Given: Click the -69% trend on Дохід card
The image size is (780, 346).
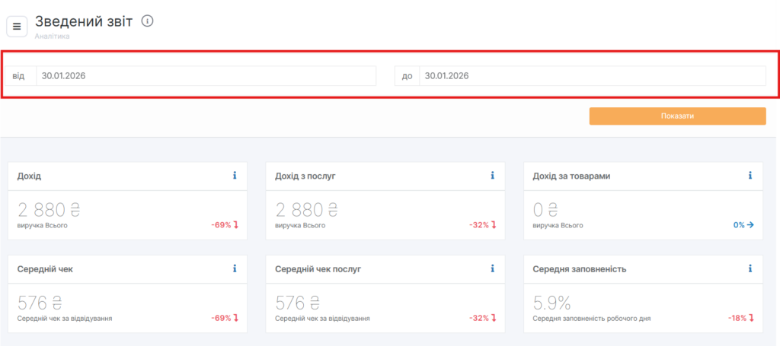Looking at the screenshot, I should tap(225, 225).
